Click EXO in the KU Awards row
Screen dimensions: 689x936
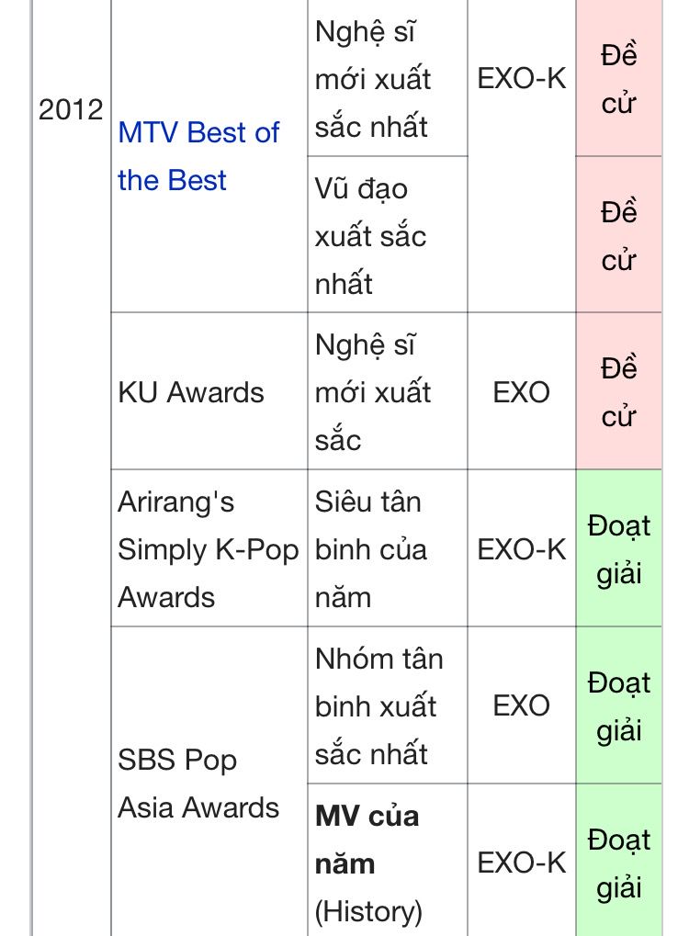(522, 392)
